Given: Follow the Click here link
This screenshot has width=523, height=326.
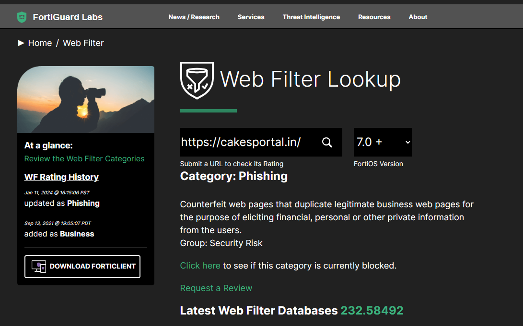Looking at the screenshot, I should click(200, 265).
